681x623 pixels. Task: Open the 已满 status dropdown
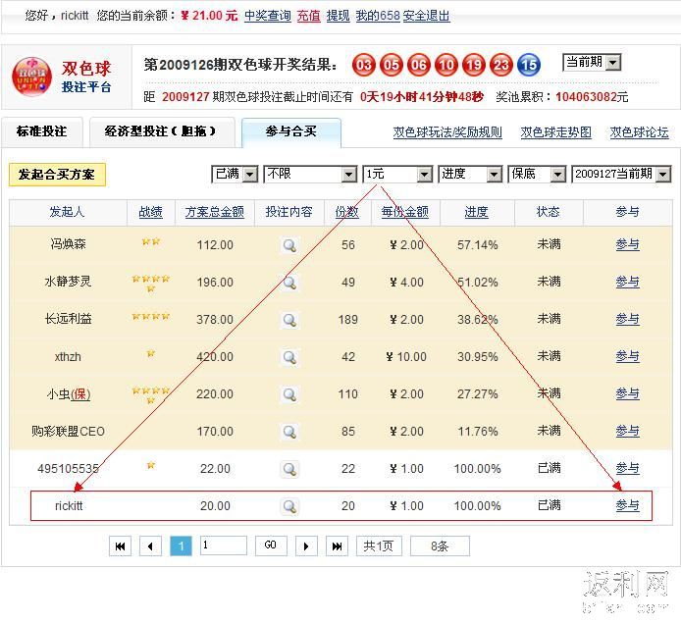point(235,174)
